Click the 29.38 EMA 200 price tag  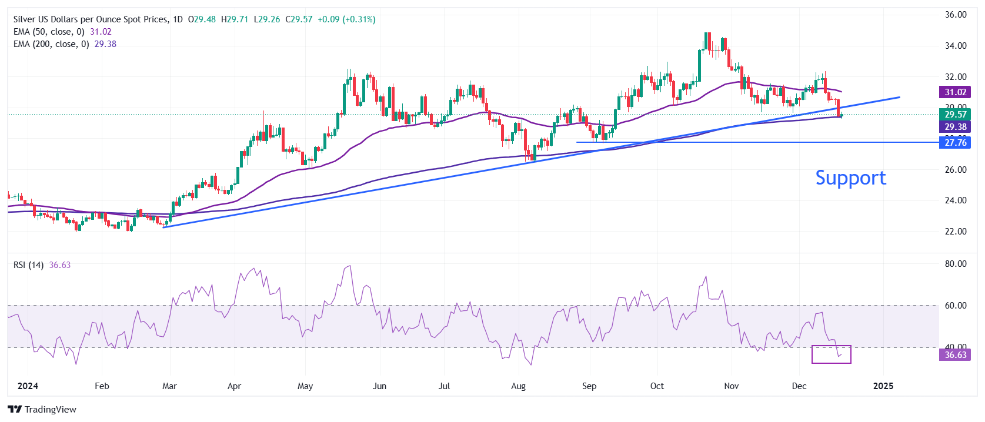pos(955,127)
